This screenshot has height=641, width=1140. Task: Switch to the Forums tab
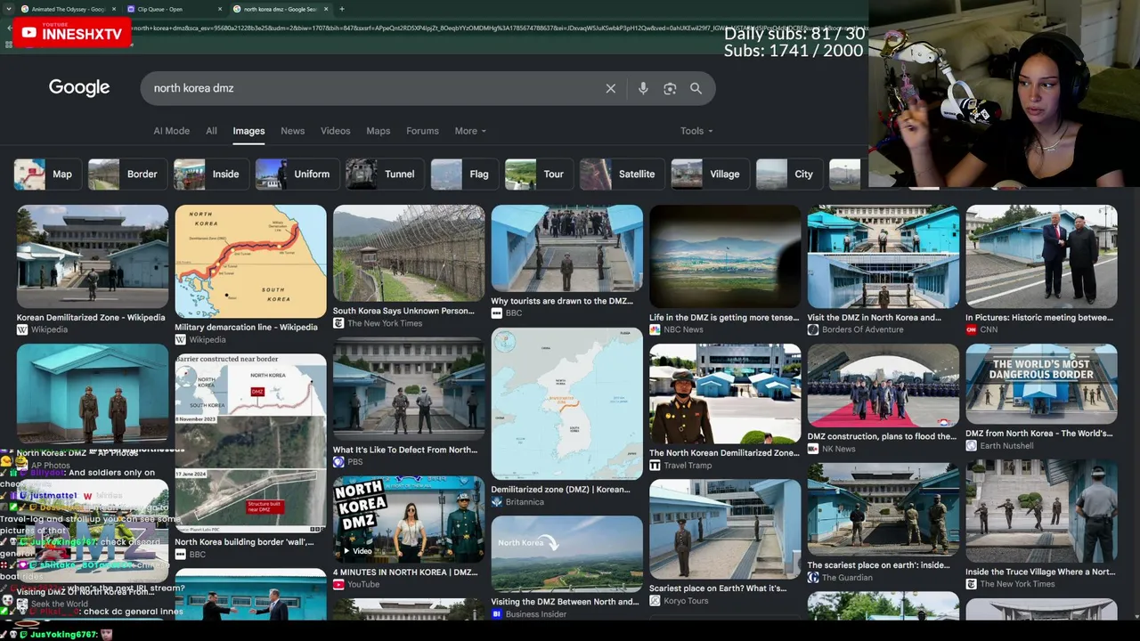422,131
